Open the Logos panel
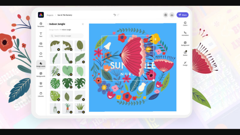Image resolution: width=240 pixels, height=135 pixels. coord(41,84)
